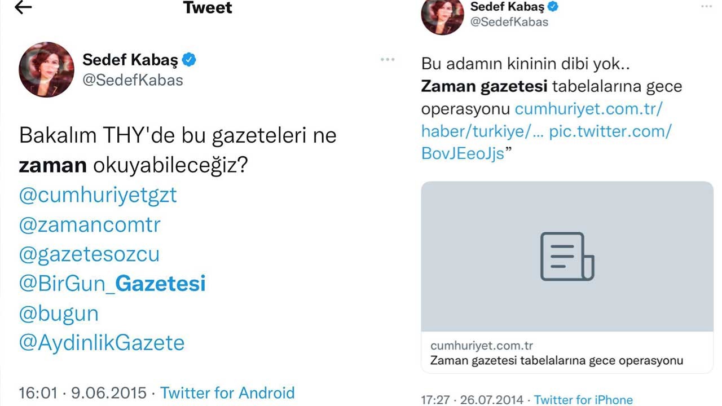Open the @BirGun_Gazetesi mention
Screen dimensions: 722x406
(x=112, y=284)
